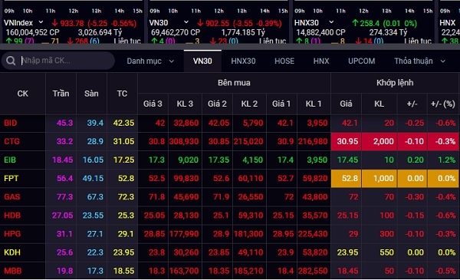Open the VNIndex index dropdown
460x280 pixels.
click(x=41, y=22)
